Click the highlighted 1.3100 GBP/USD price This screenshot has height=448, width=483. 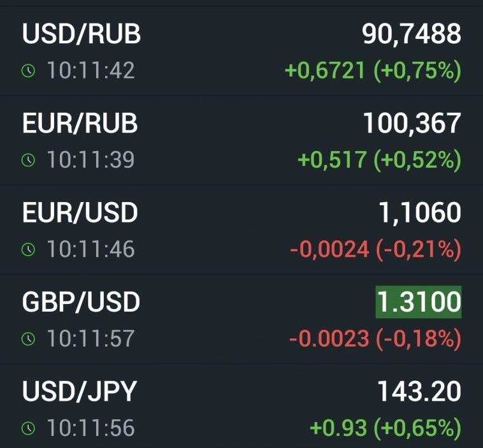point(418,302)
